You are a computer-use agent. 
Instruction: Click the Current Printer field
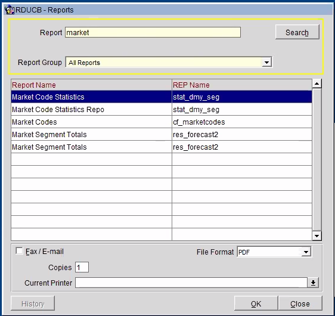(191, 283)
